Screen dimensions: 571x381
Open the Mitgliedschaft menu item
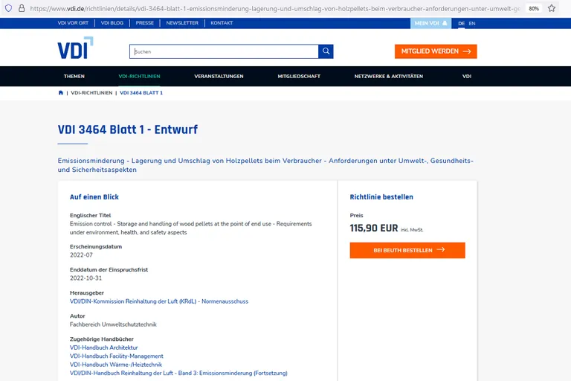299,76
